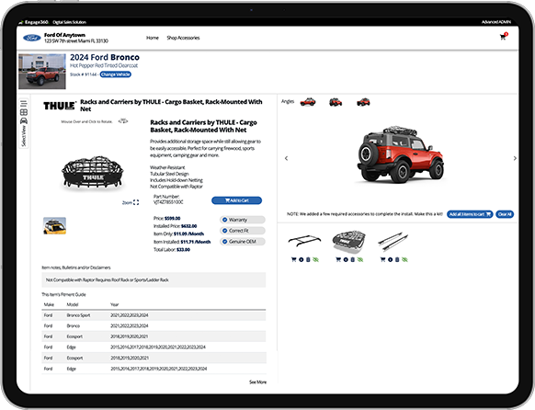Click trash icon under roof crossbar rack
535x410 pixels.
(308, 259)
